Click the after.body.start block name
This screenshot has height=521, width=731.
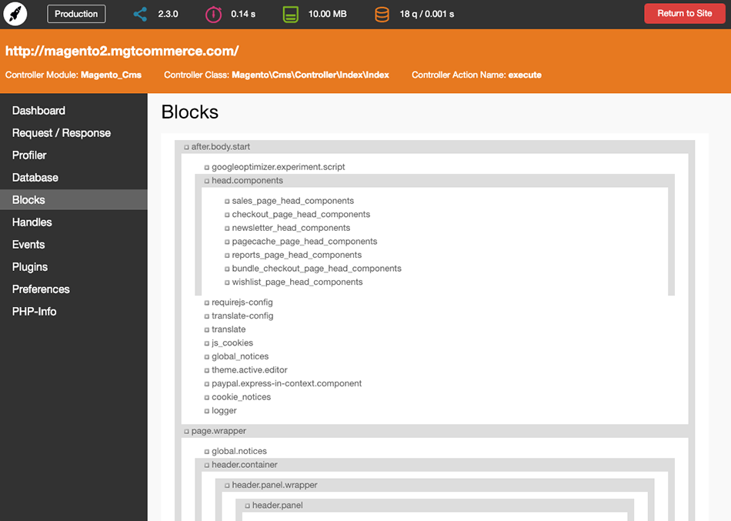221,146
